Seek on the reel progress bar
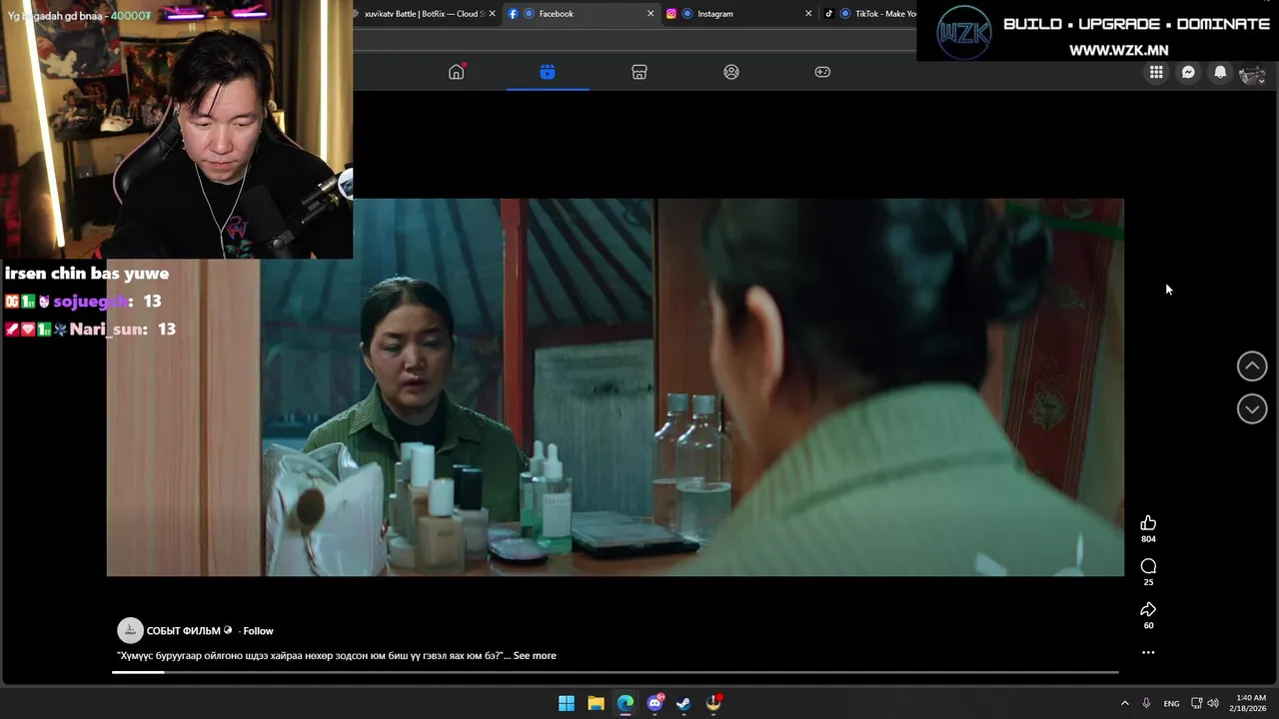The image size is (1279, 719). pyautogui.click(x=615, y=672)
